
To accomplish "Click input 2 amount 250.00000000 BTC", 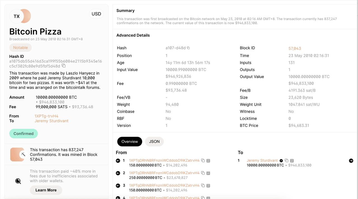I will tap(145, 178).
